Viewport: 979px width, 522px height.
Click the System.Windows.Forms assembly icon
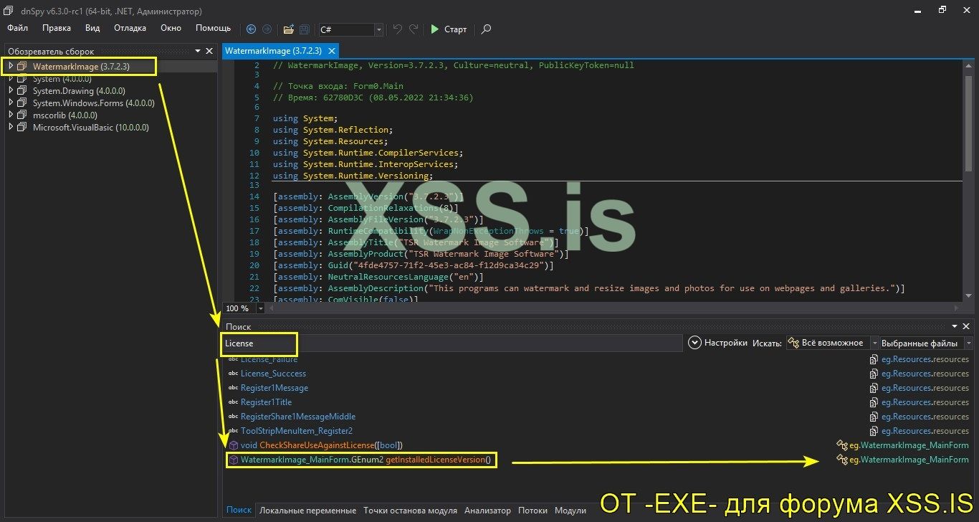(x=22, y=103)
